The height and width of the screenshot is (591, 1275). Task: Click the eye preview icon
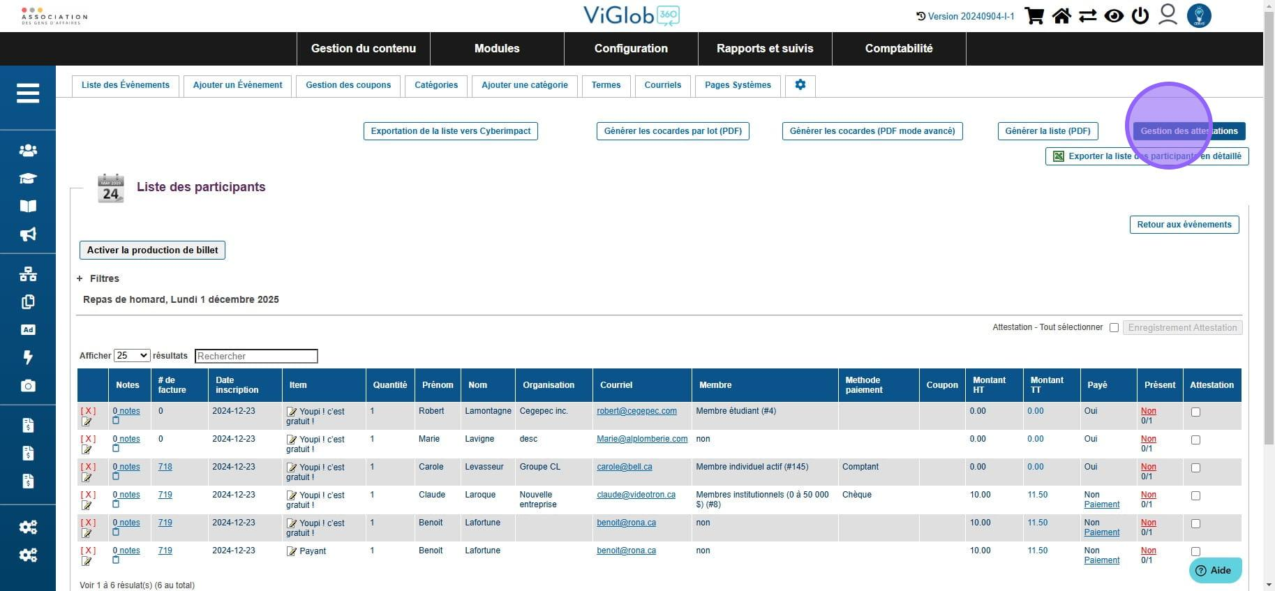click(1114, 15)
